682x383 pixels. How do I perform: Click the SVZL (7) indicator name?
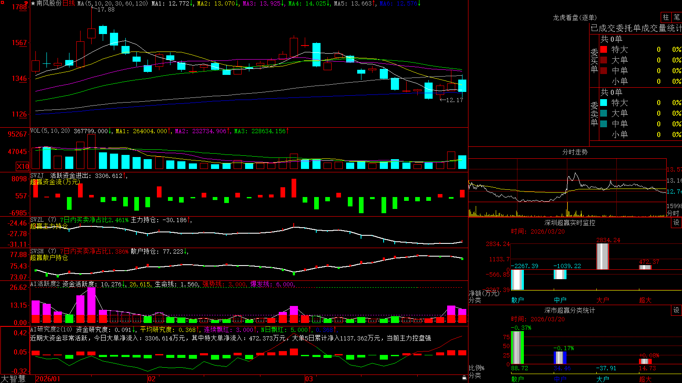pos(43,220)
